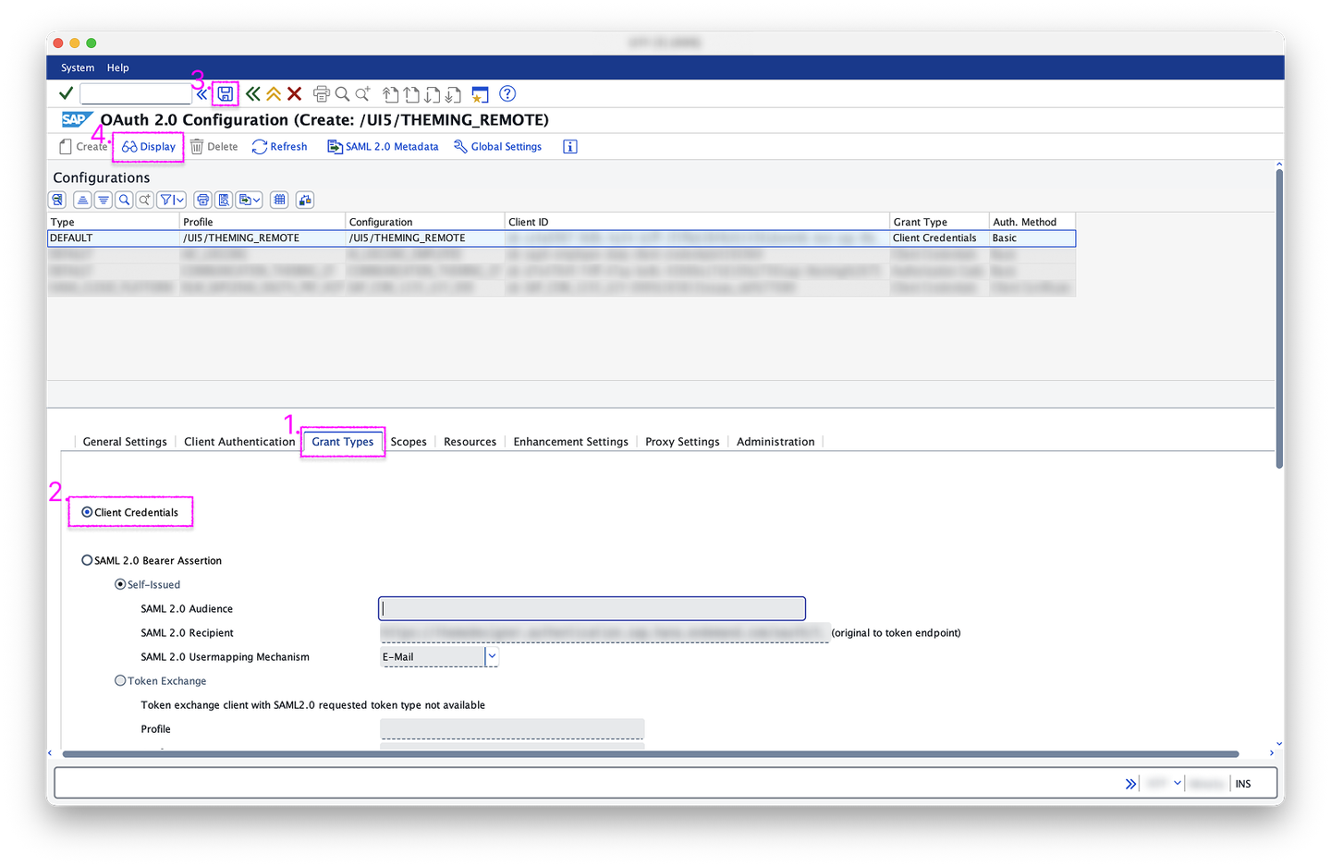
Task: Click the command input field
Action: pos(136,93)
